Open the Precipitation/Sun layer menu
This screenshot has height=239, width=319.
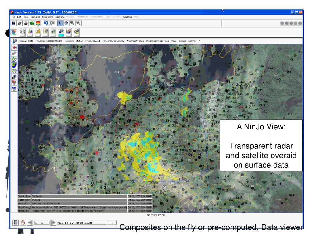tap(155, 41)
